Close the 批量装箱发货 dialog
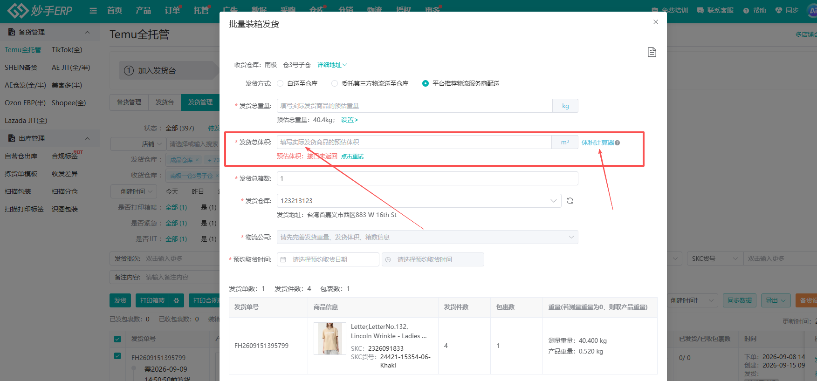The height and width of the screenshot is (381, 817). [x=656, y=22]
